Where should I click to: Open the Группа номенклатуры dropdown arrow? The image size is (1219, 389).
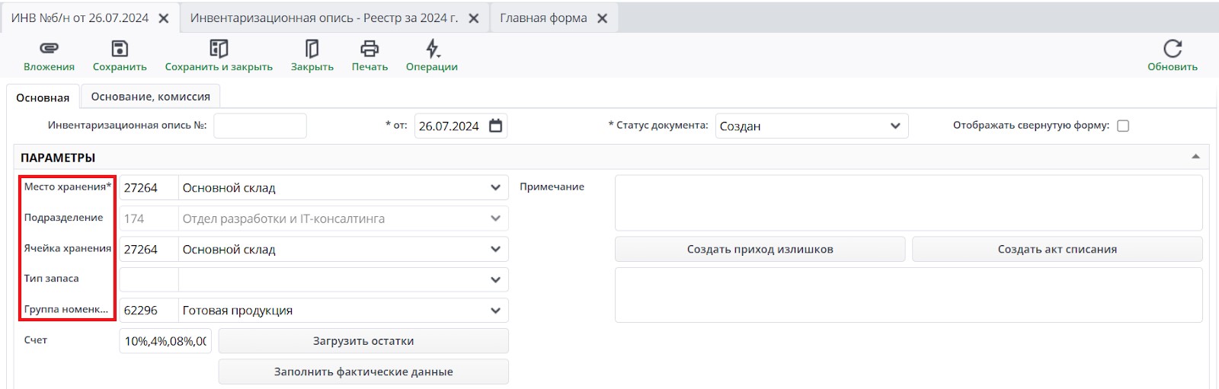[496, 311]
